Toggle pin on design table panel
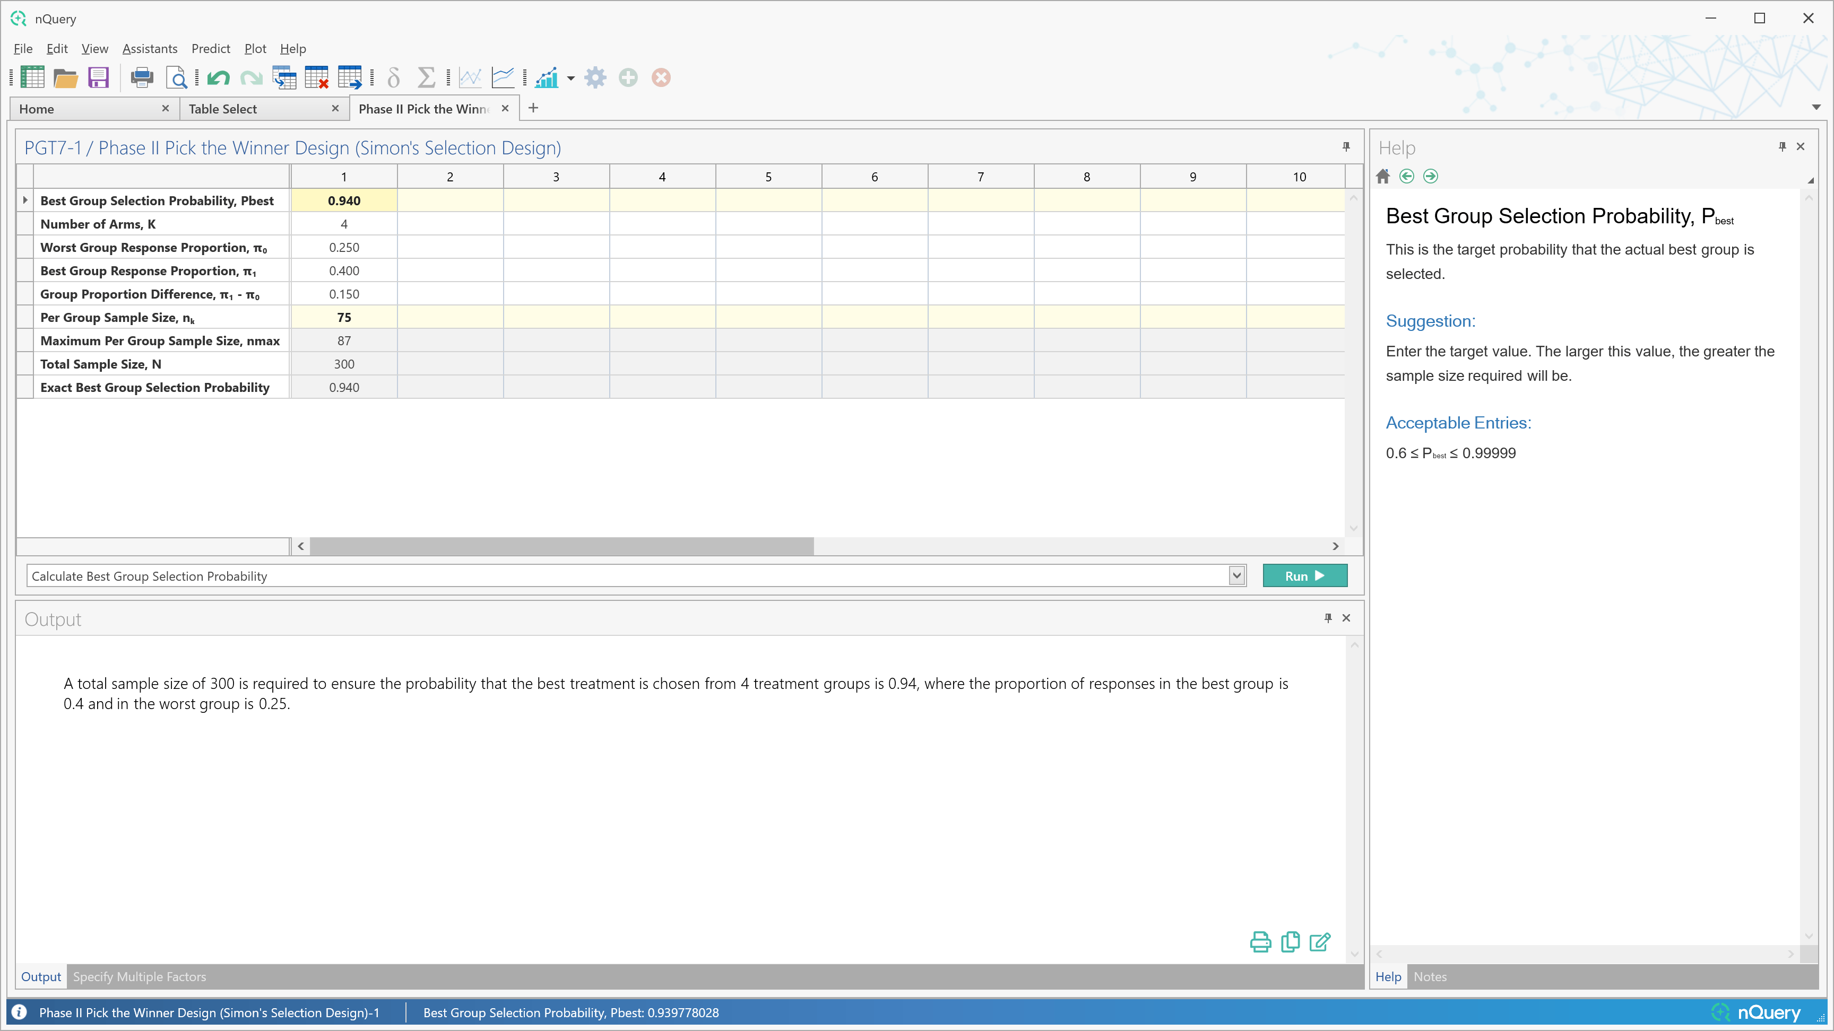Image resolution: width=1834 pixels, height=1031 pixels. coord(1346,146)
